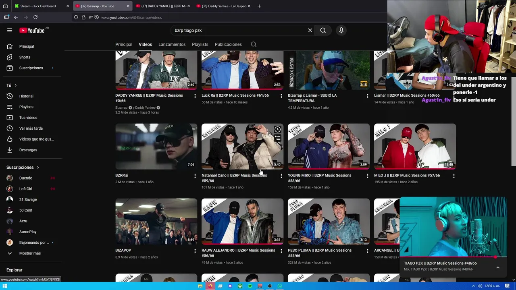Open Windows Start menu
Screen dimensions: 516x290
pyautogui.click(x=5, y=286)
